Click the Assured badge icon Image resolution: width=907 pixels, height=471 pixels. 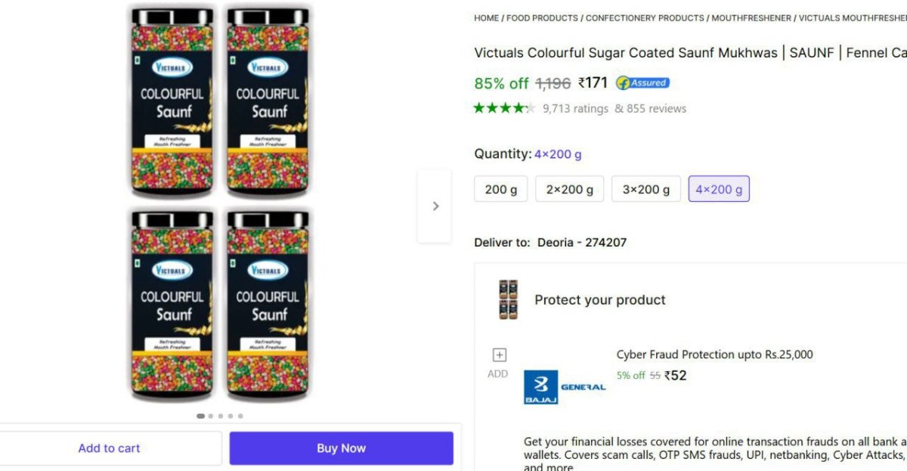pyautogui.click(x=642, y=82)
